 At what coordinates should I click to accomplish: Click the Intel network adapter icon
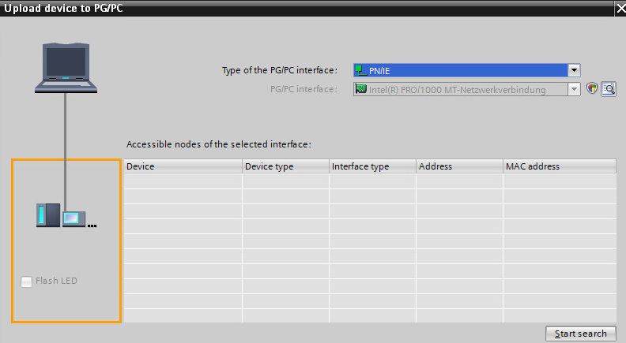(x=361, y=90)
